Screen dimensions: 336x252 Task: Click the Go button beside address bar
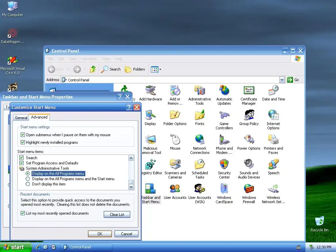293,80
